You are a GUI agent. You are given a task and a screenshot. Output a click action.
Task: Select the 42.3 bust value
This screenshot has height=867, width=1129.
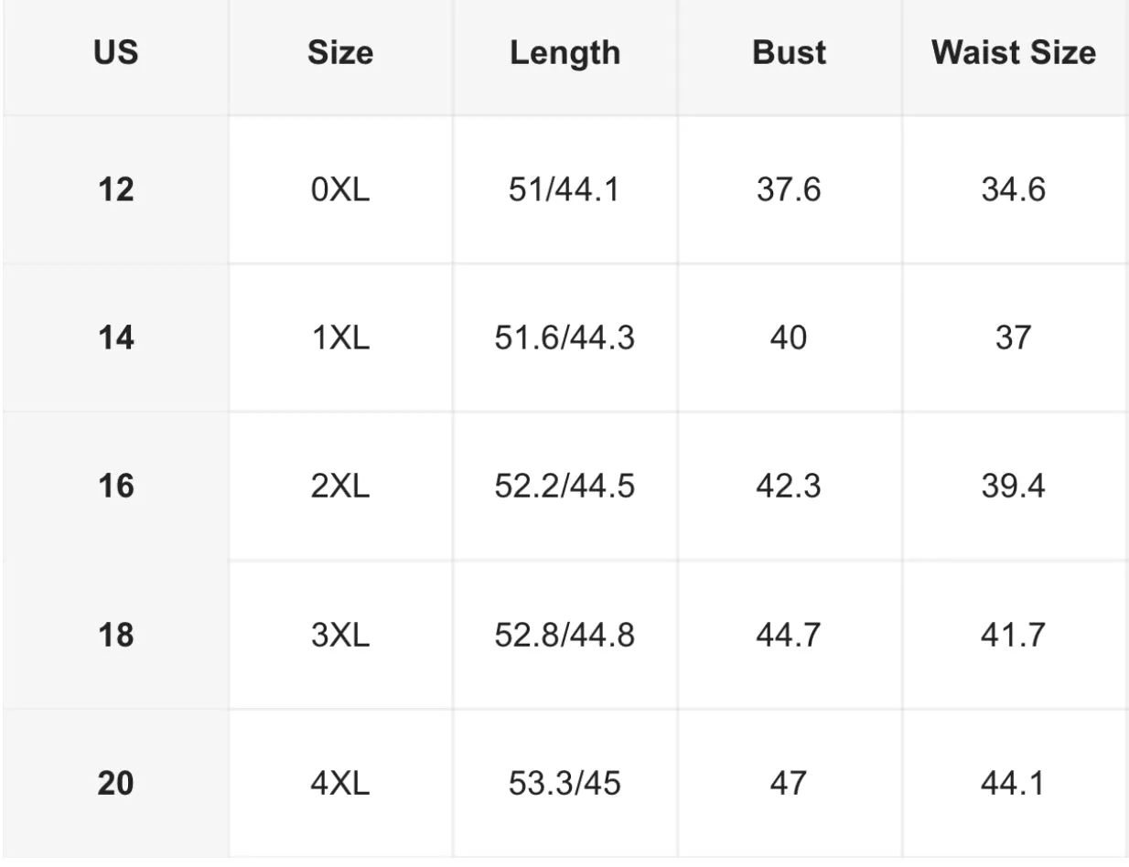[789, 487]
